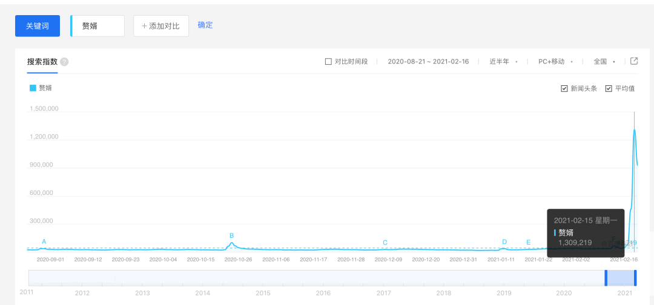Click the 确定 link

pyautogui.click(x=205, y=25)
